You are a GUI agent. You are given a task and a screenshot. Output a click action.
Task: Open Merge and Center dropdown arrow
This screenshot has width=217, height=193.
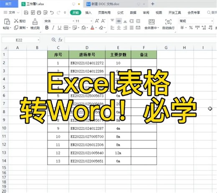[158, 28]
